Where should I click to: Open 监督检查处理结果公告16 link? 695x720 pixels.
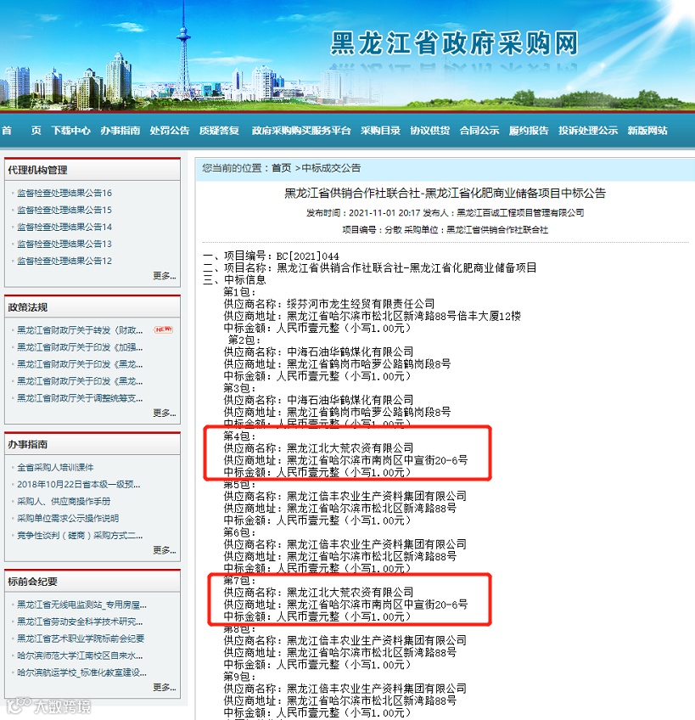(64, 193)
